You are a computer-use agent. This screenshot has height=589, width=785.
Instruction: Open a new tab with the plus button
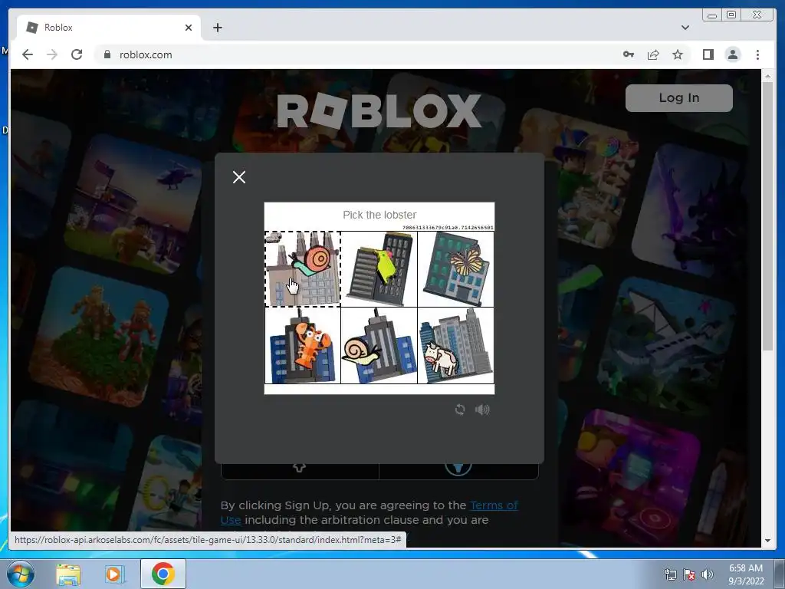pyautogui.click(x=217, y=28)
